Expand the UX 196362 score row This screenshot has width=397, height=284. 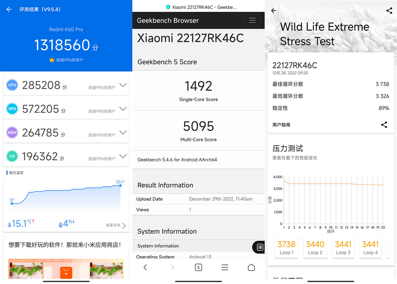coord(123,156)
